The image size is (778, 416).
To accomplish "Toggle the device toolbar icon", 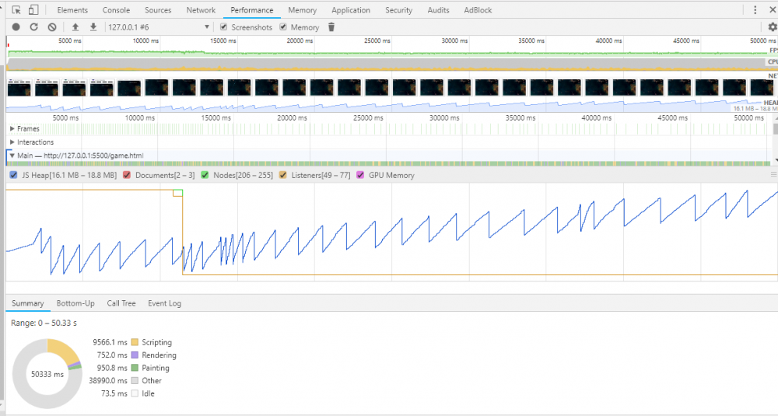I will (x=33, y=10).
